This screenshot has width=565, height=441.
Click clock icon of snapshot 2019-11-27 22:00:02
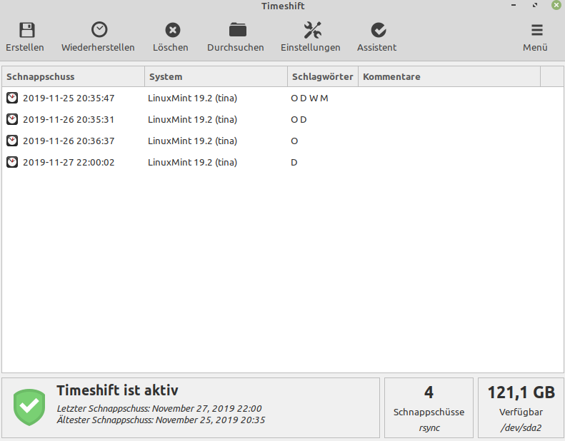[x=12, y=163]
